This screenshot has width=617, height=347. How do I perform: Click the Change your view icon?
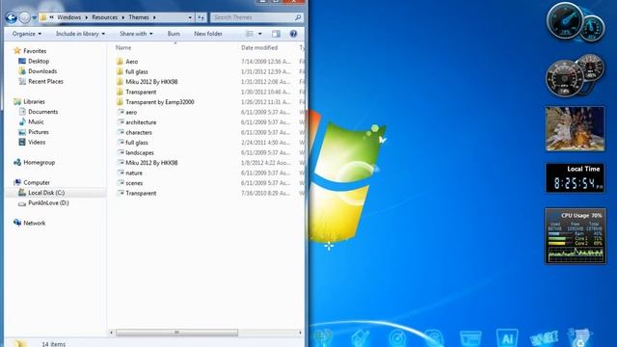click(250, 34)
